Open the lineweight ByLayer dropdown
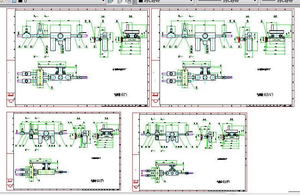This screenshot has width=300, height=195. click(280, 1)
